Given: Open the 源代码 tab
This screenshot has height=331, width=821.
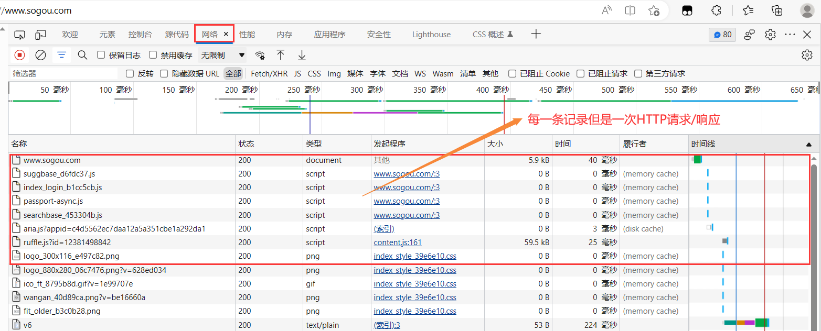Looking at the screenshot, I should pos(176,35).
